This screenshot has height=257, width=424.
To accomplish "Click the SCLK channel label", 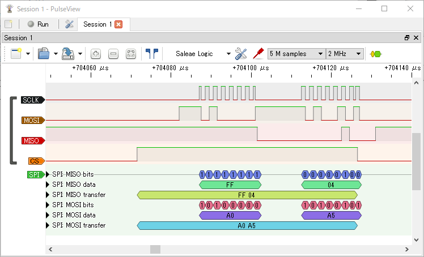I will [32, 100].
